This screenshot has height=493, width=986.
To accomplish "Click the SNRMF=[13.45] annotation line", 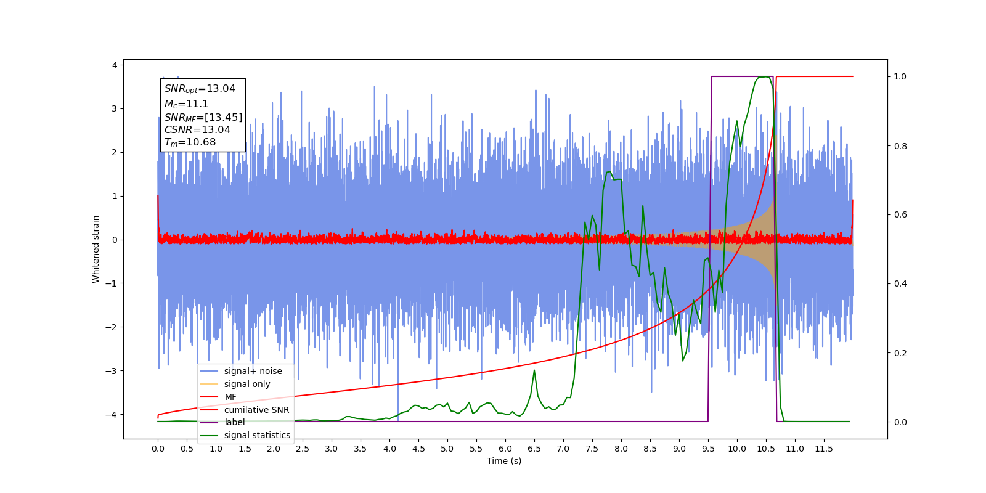I will (x=203, y=117).
